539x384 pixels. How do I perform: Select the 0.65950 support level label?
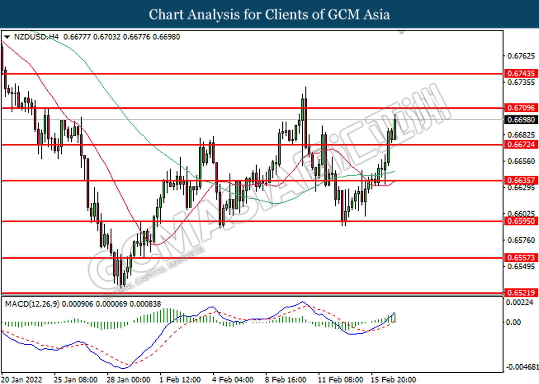click(521, 221)
